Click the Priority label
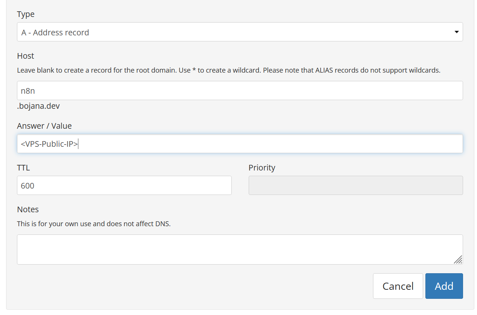477x315 pixels. [262, 168]
